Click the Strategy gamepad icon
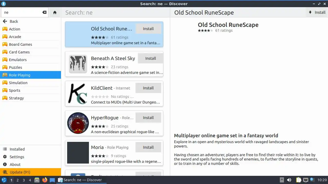This screenshot has width=328, height=184. 5,98
